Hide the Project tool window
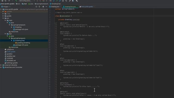 [46, 7]
